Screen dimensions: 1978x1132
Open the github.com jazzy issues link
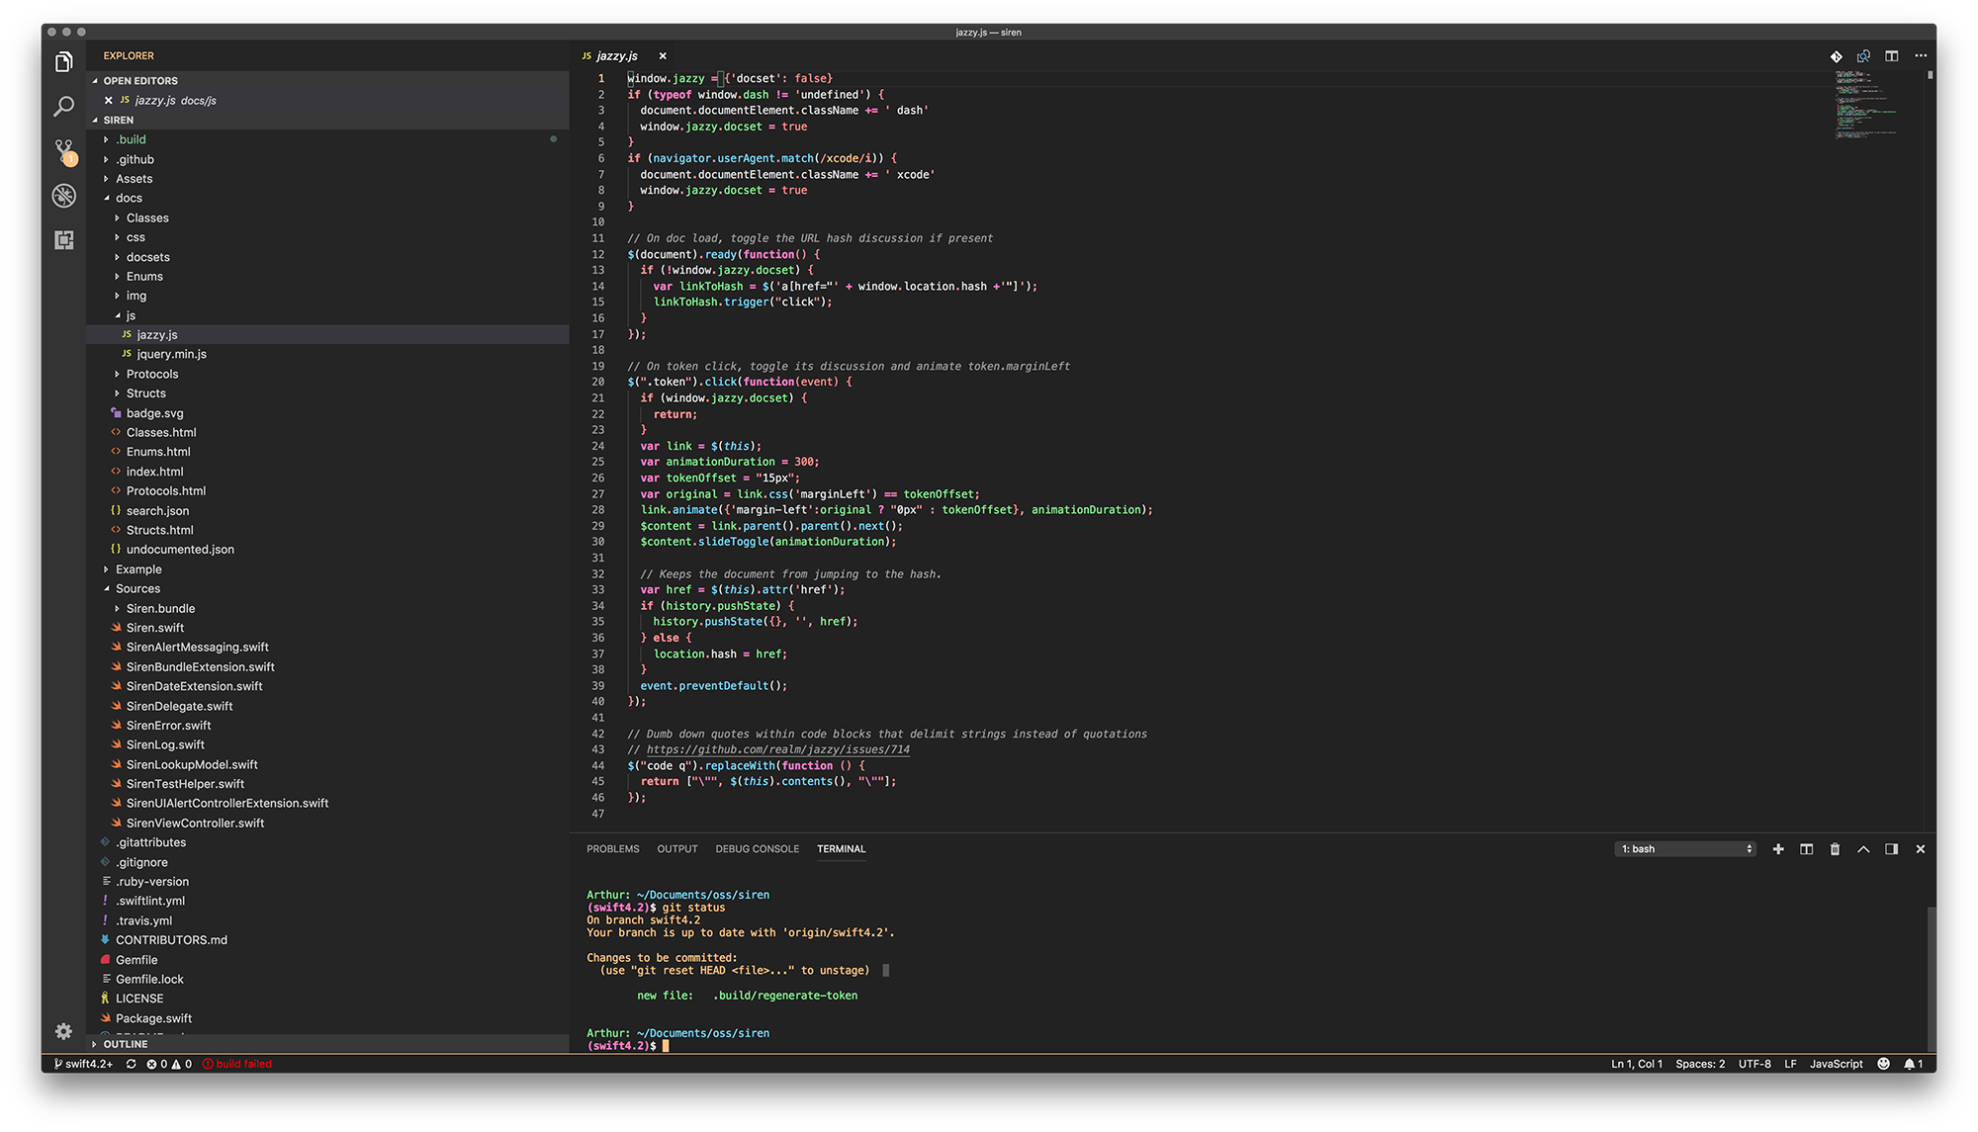(x=777, y=750)
